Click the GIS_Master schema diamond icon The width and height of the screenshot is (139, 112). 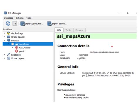(16, 48)
